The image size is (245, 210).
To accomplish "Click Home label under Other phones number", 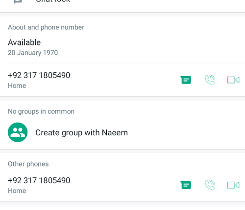I will (17, 191).
